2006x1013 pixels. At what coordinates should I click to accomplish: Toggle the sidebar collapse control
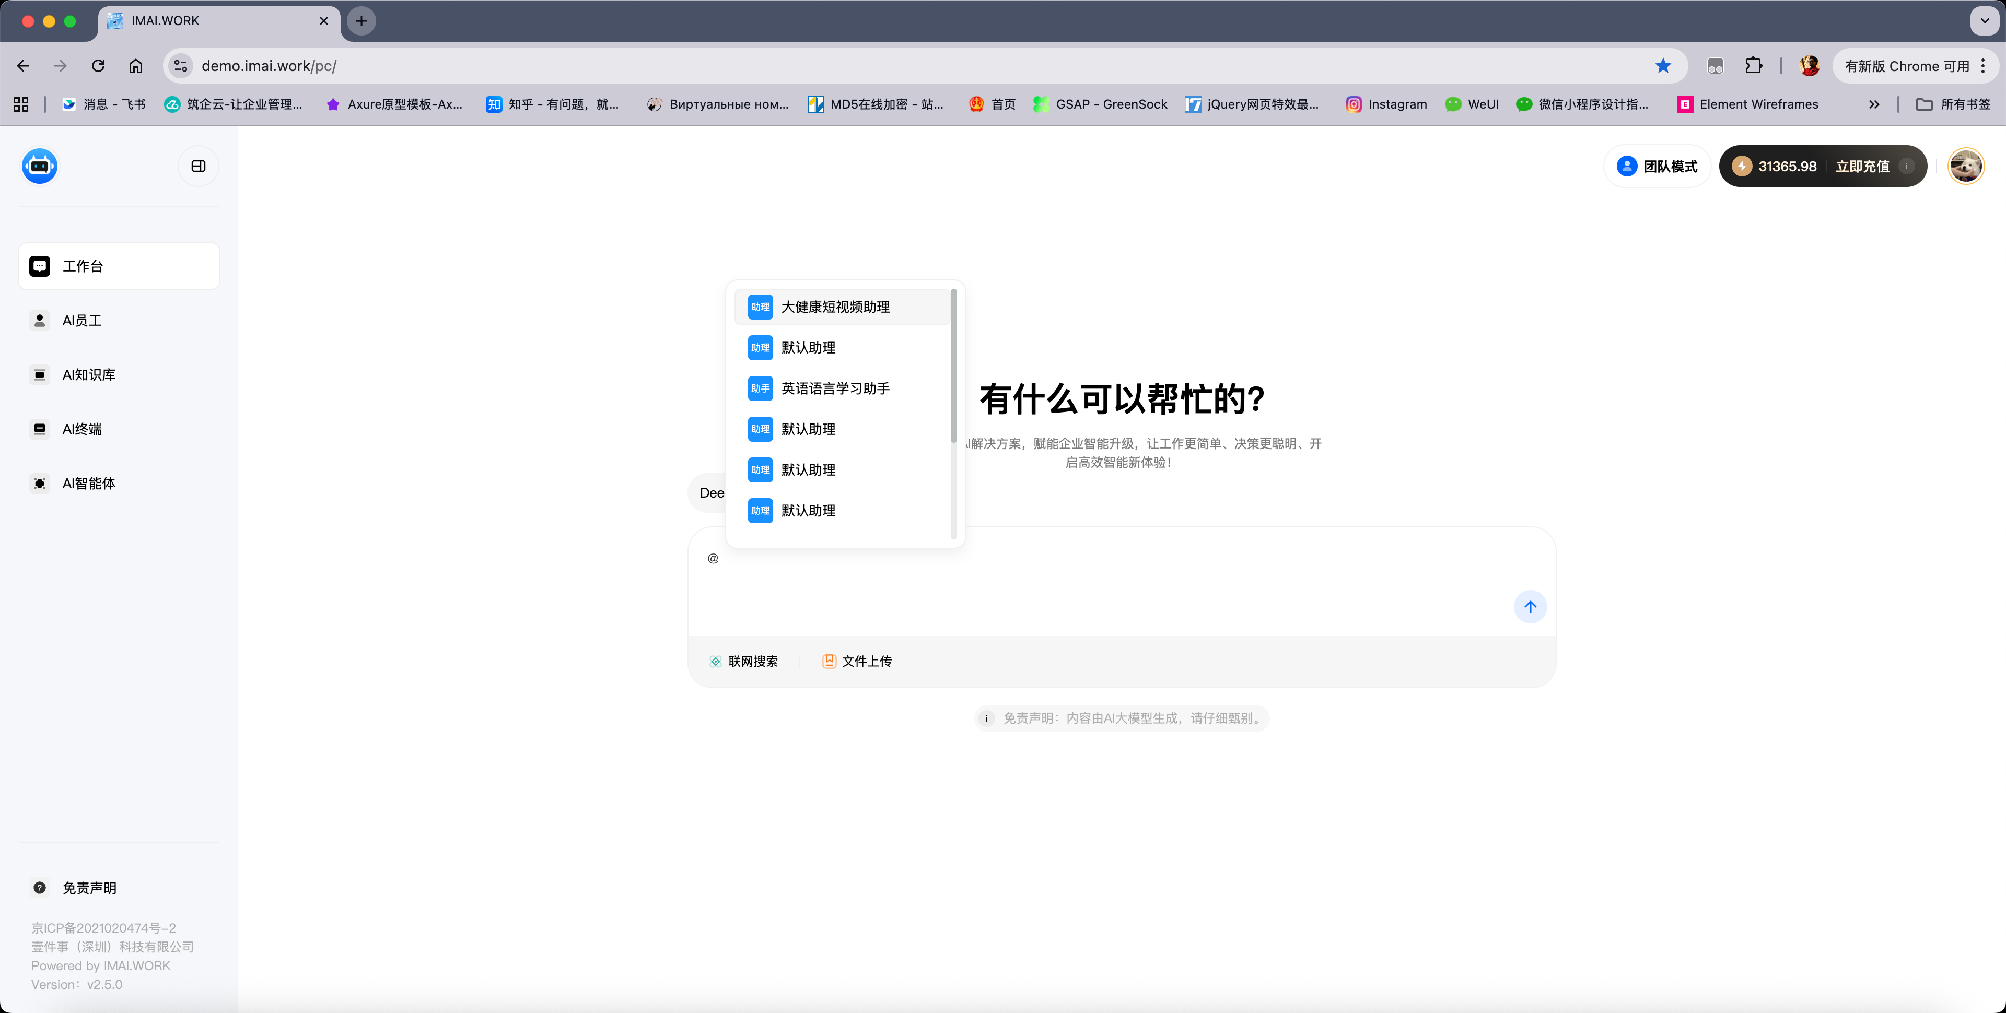pyautogui.click(x=198, y=165)
